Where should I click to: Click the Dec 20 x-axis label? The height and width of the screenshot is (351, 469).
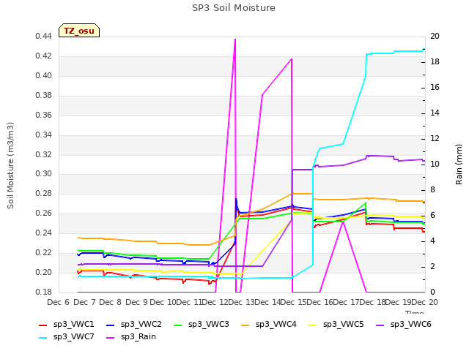(x=426, y=302)
